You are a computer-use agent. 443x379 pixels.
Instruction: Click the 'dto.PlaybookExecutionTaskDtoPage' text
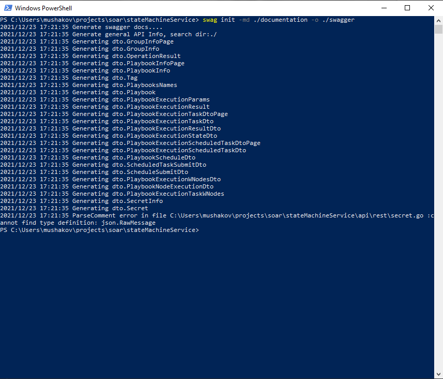[x=170, y=114]
